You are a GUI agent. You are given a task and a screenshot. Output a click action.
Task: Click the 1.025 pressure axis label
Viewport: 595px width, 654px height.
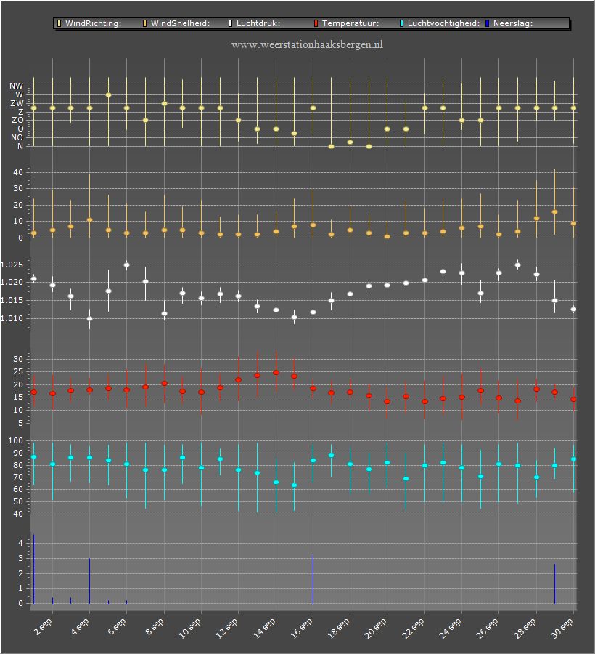pyautogui.click(x=12, y=265)
